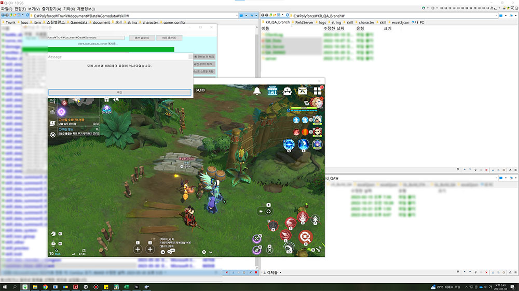
Task: Use the red arrow skill marked 1
Action: [285, 236]
